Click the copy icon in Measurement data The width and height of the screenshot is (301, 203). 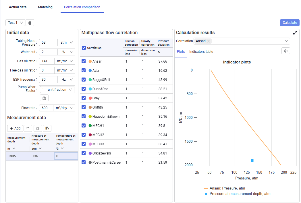38,128
